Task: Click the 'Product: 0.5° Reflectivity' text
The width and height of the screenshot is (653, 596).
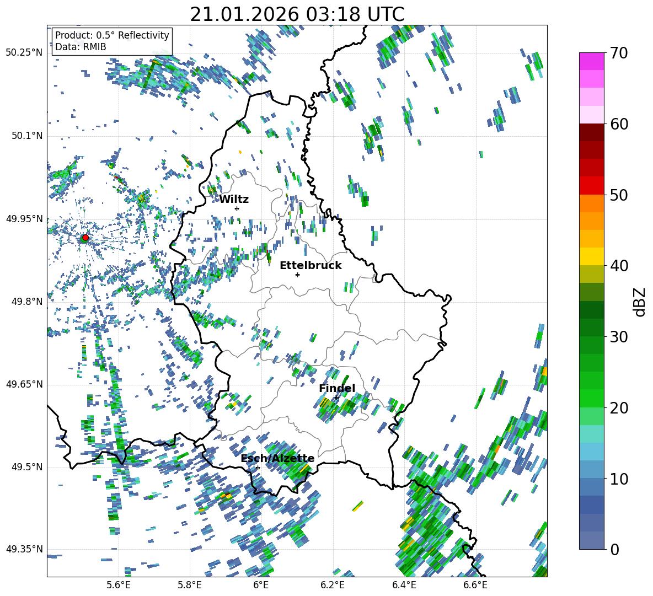Action: coord(112,35)
